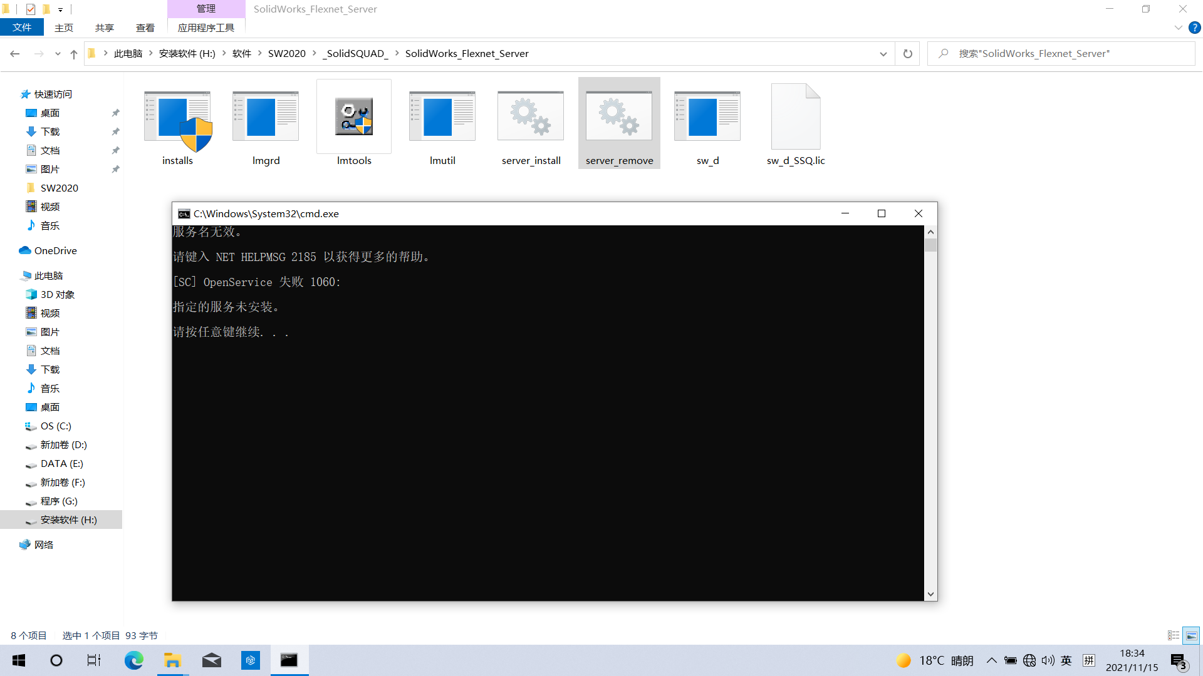Viewport: 1203px width, 676px height.
Task: Unpin 图片 from quick access
Action: (x=115, y=169)
